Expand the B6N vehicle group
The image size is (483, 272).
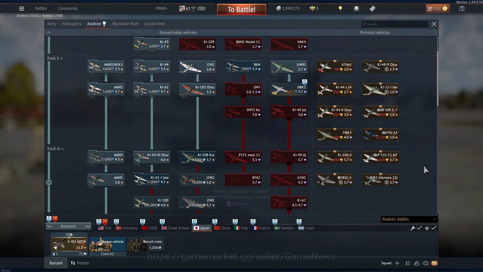243,74
